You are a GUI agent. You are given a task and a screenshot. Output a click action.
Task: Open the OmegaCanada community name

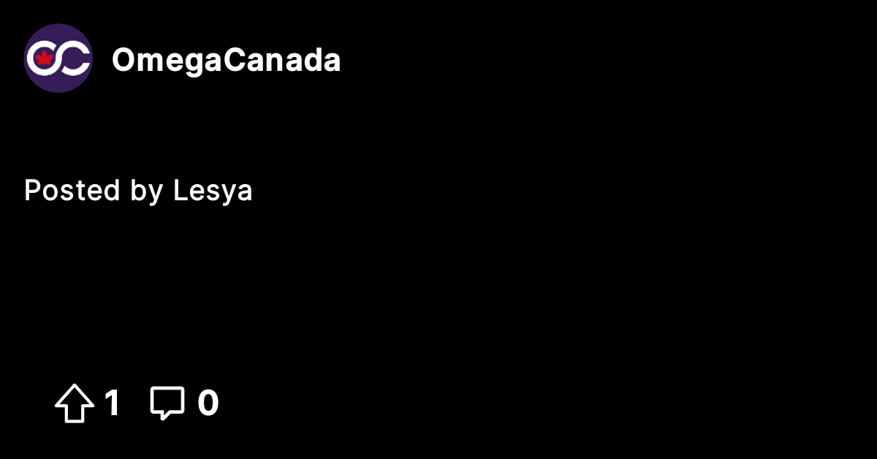(x=226, y=61)
